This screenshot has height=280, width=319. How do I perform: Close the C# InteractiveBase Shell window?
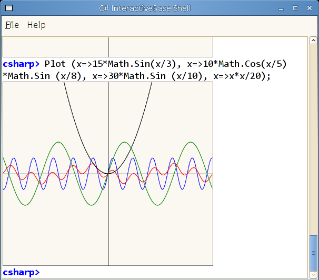(x=310, y=8)
